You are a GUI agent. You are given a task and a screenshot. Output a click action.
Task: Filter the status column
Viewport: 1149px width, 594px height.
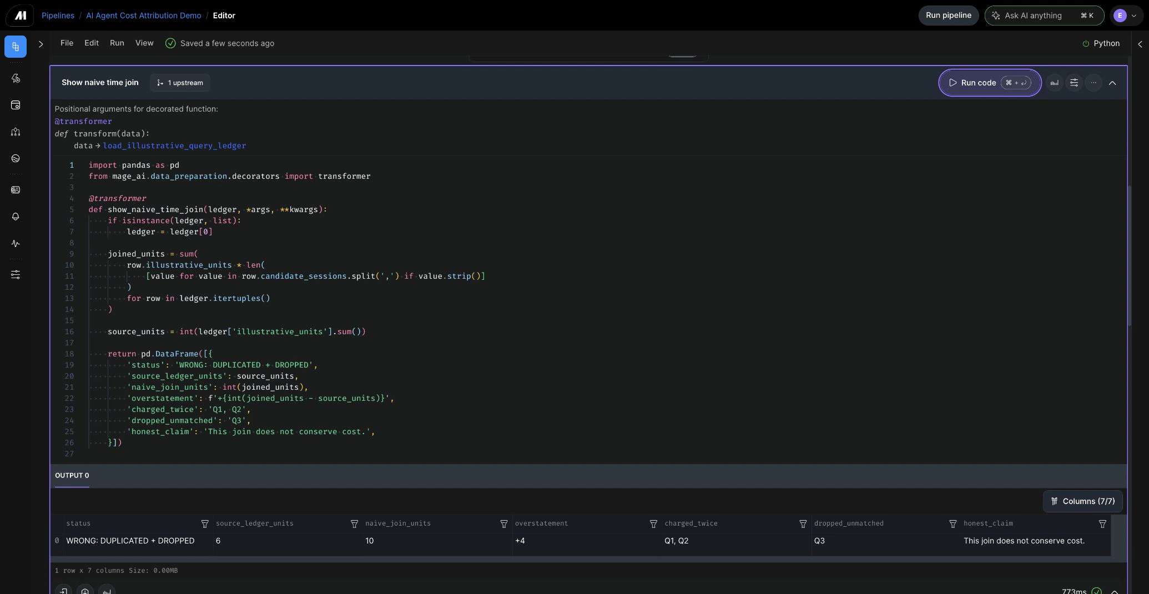pyautogui.click(x=205, y=524)
